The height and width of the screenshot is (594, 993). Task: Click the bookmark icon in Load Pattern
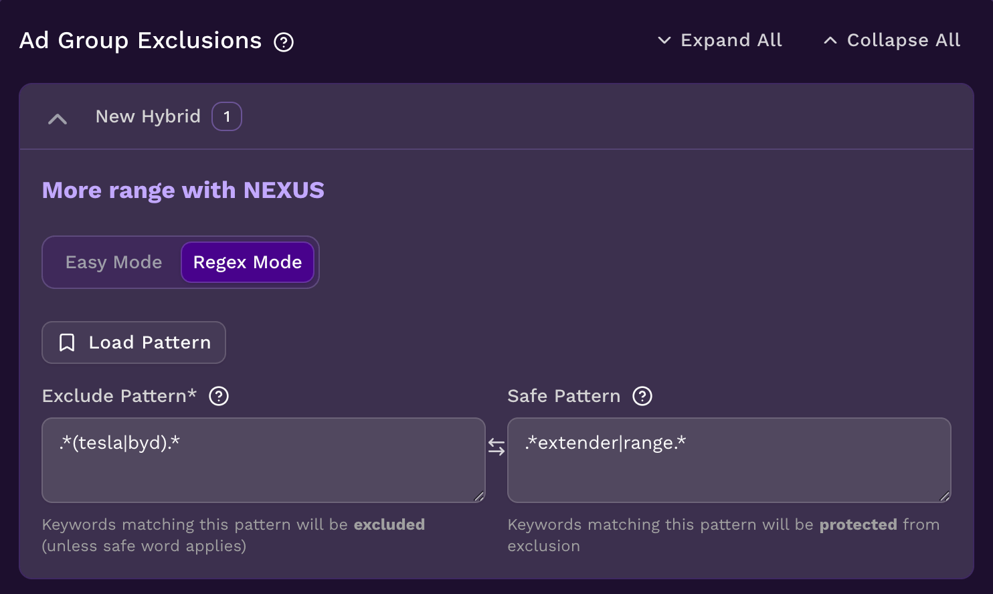(x=67, y=342)
